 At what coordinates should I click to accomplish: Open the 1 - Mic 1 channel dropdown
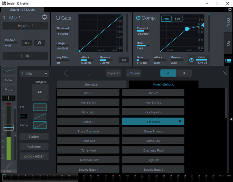click(x=34, y=73)
